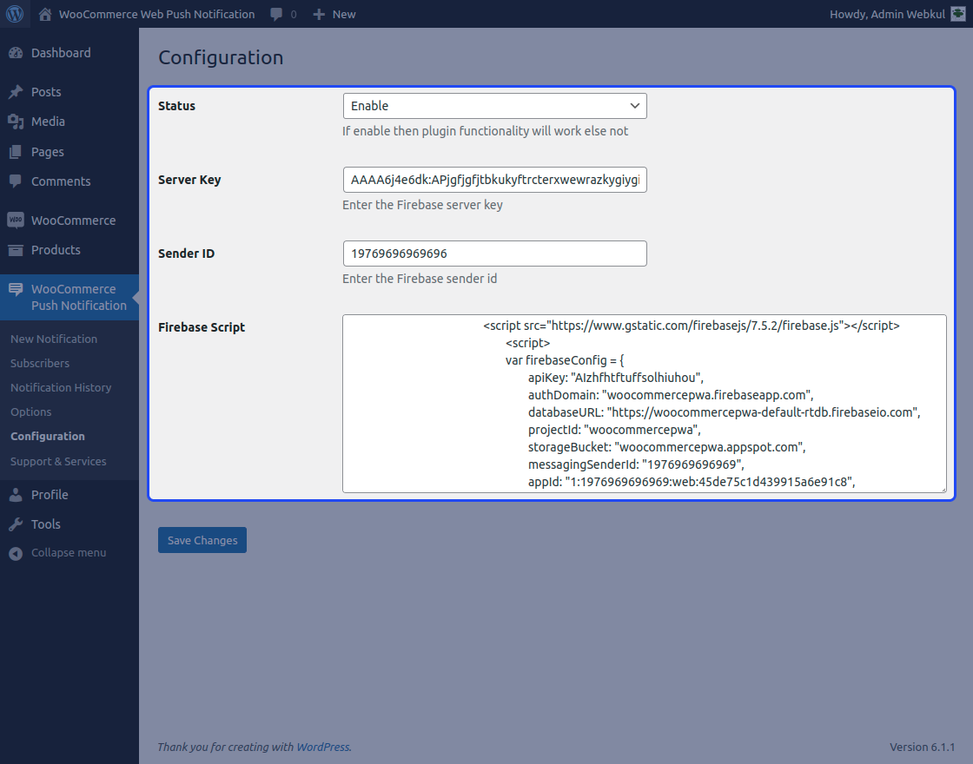This screenshot has height=764, width=973.
Task: Open Profile menu item
Action: tap(50, 495)
